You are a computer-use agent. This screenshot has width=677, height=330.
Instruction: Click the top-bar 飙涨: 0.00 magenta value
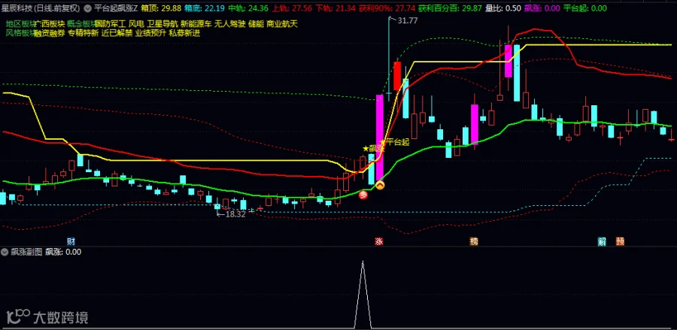[542, 8]
